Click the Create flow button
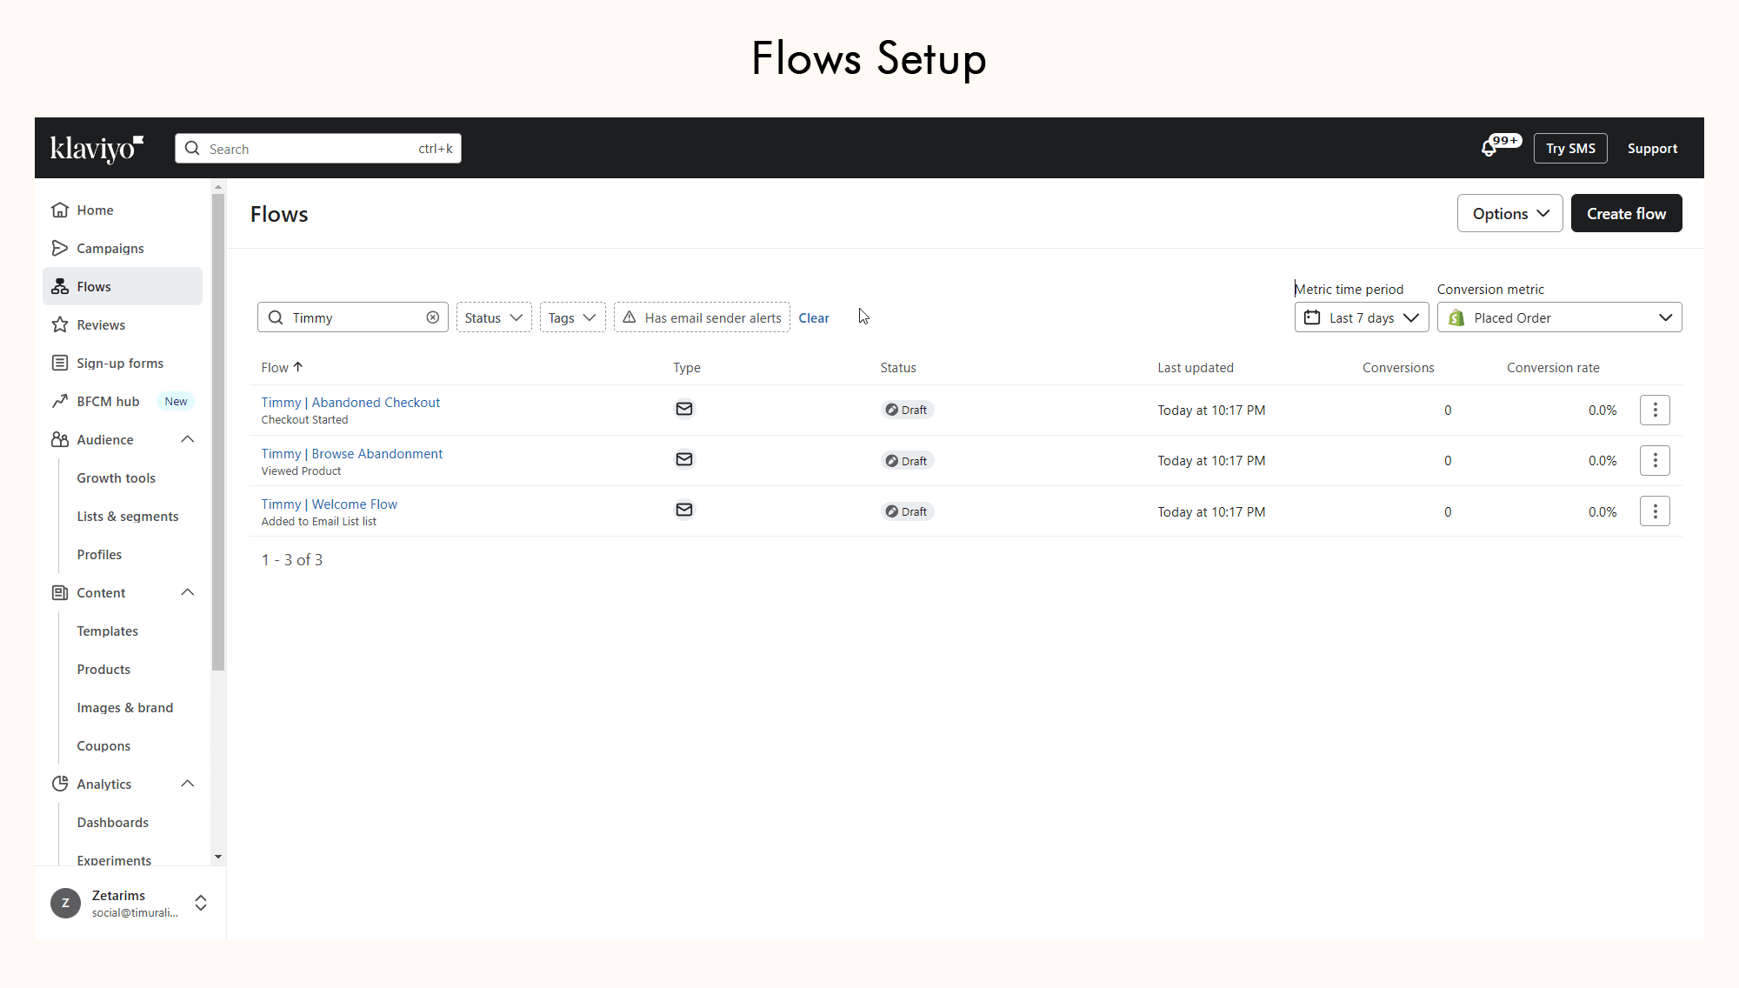The width and height of the screenshot is (1739, 988). pos(1625,213)
